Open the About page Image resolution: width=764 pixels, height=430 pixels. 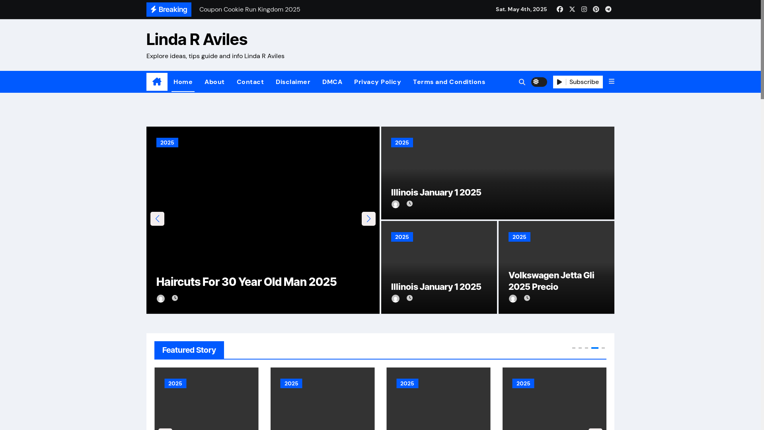pos(214,82)
